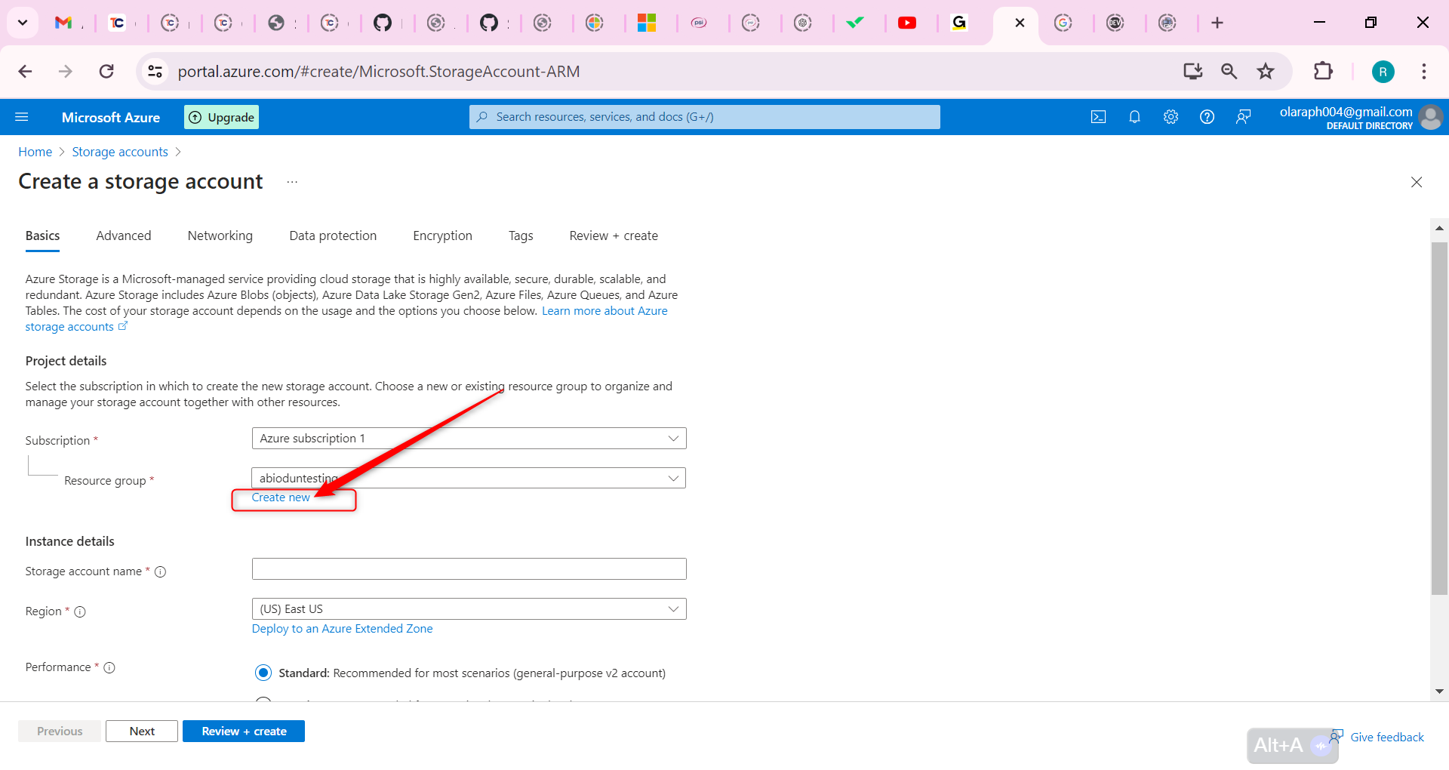Open Cloud Shell from the top bar
The width and height of the screenshot is (1449, 770).
pos(1098,117)
